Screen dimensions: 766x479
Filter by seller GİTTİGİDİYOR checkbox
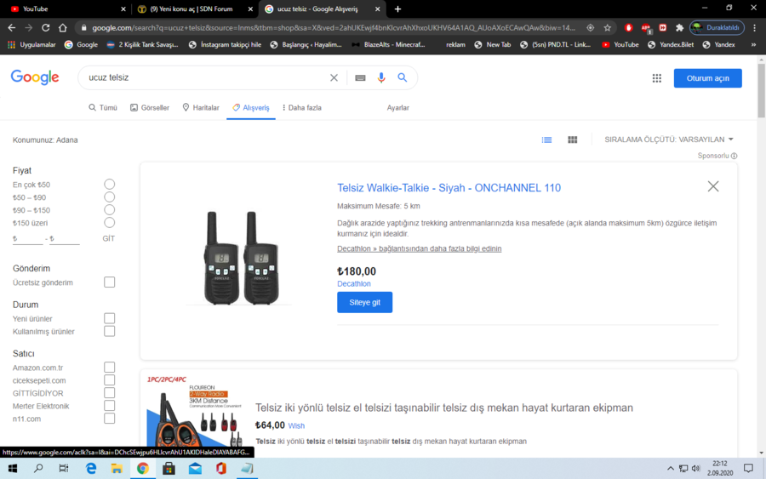(110, 392)
